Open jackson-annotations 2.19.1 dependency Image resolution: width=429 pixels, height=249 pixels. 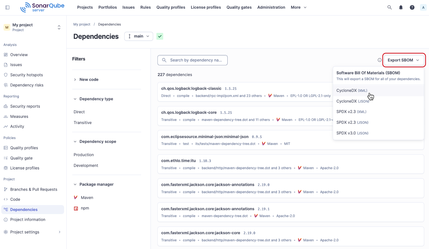pos(208,209)
